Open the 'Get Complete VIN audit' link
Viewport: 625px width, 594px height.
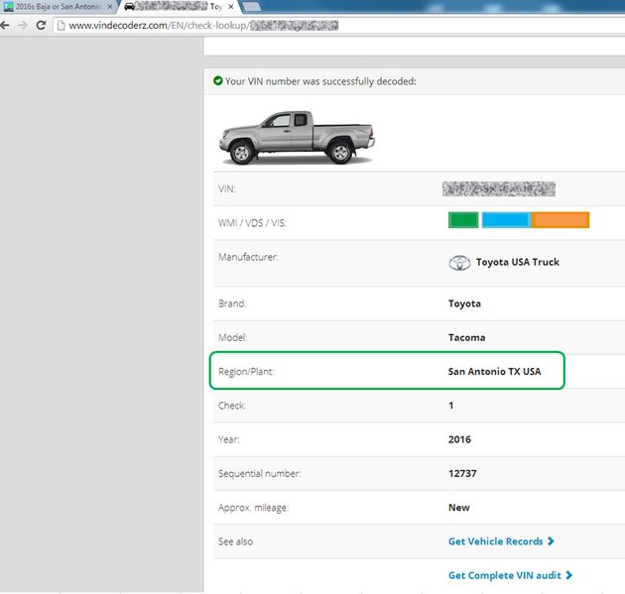(510, 575)
